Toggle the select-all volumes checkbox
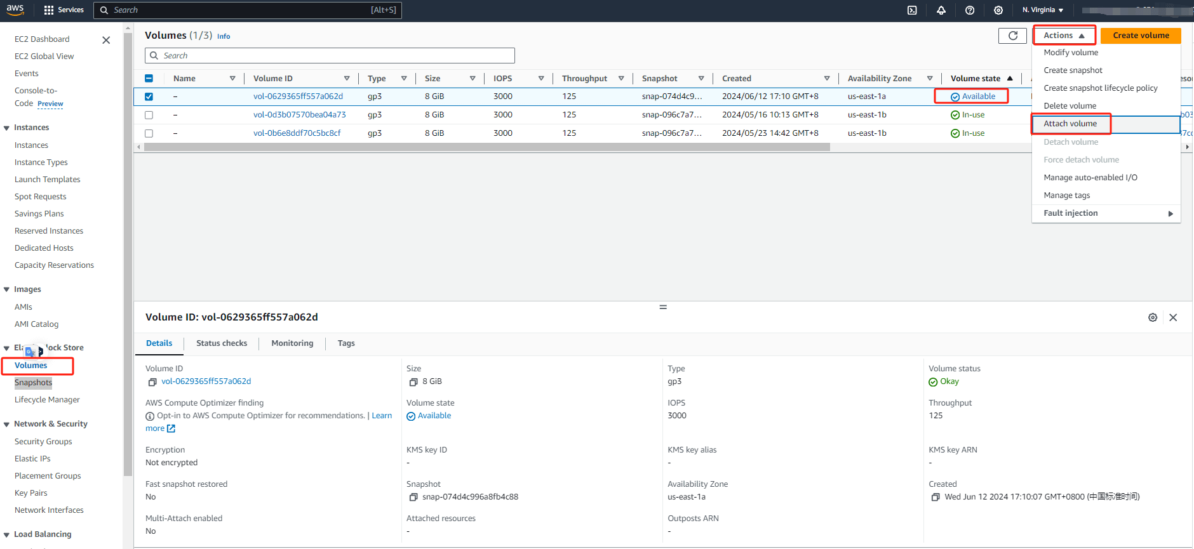The width and height of the screenshot is (1194, 549). tap(149, 78)
